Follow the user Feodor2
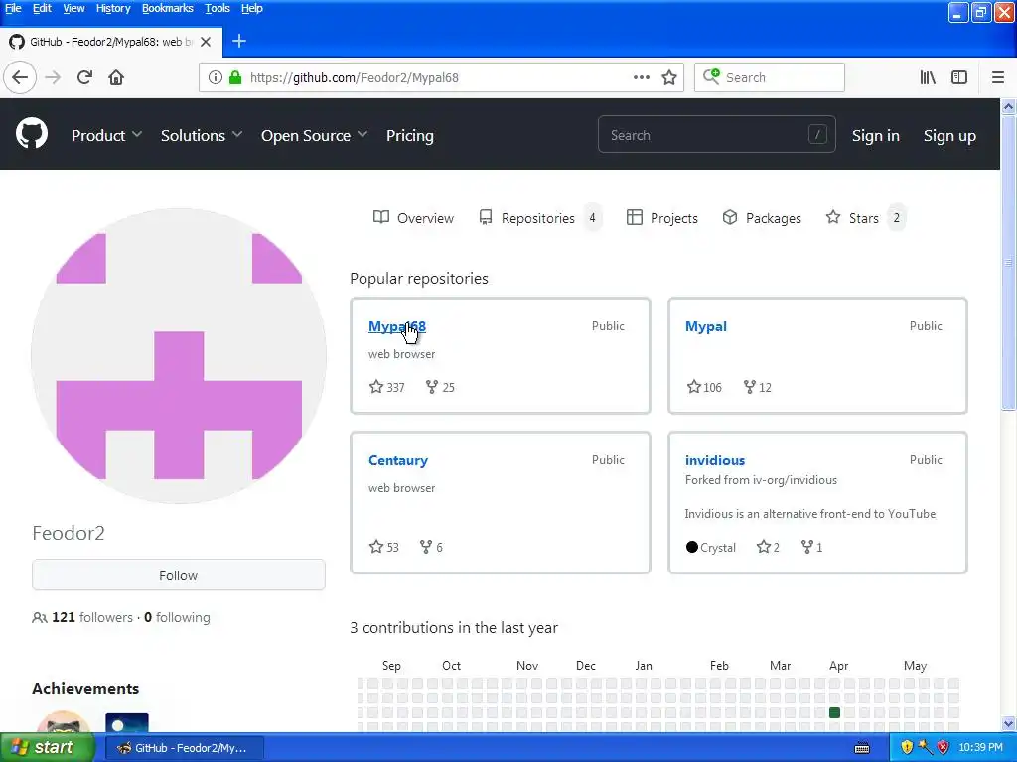Viewport: 1017px width, 762px height. (179, 574)
